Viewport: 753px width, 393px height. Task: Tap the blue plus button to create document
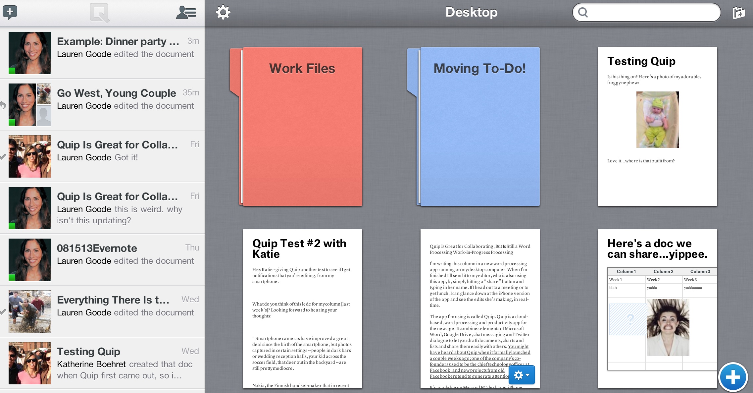734,376
